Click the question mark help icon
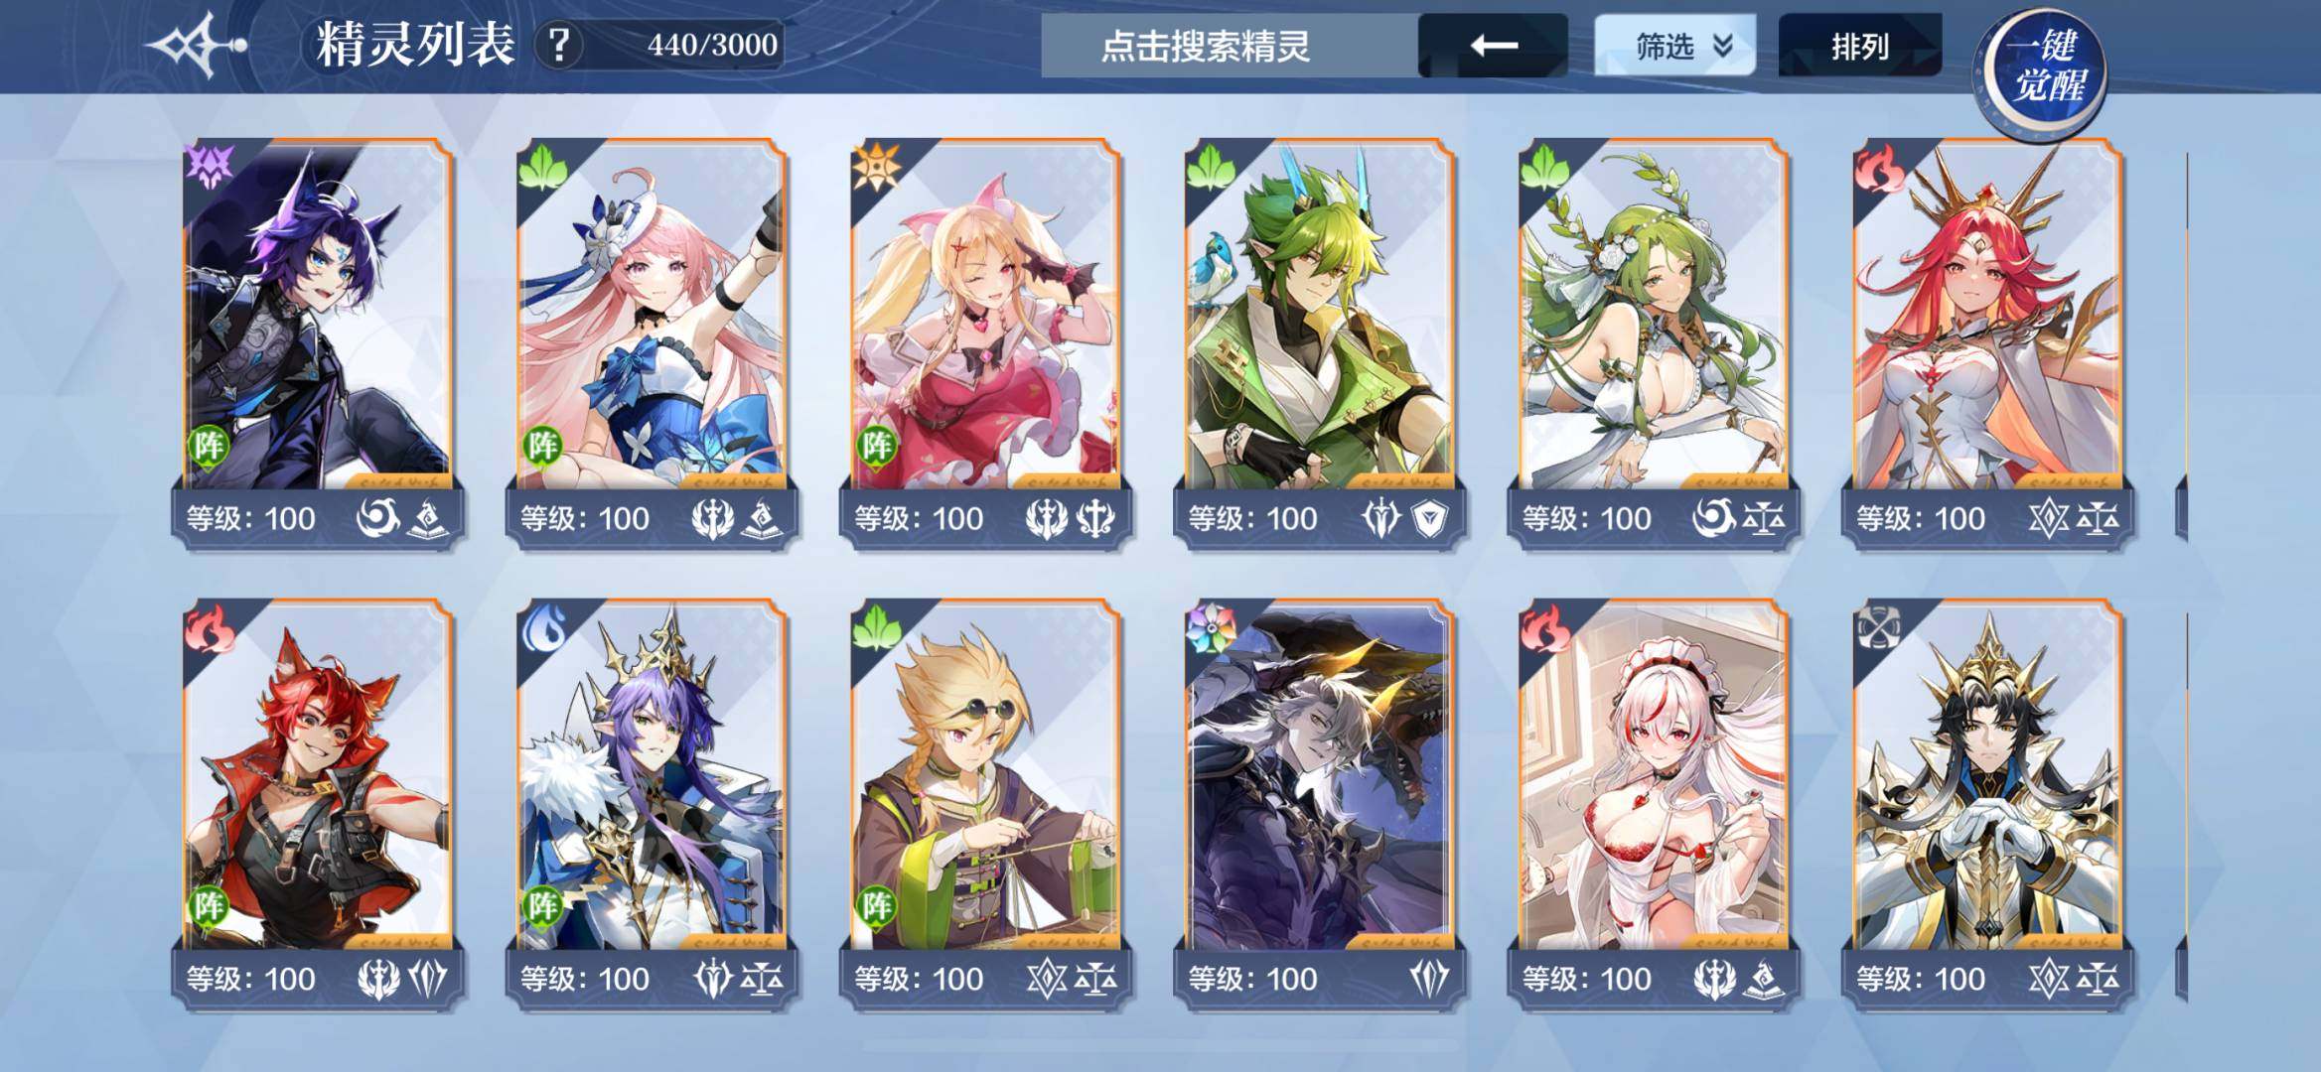This screenshot has height=1072, width=2321. pyautogui.click(x=559, y=45)
